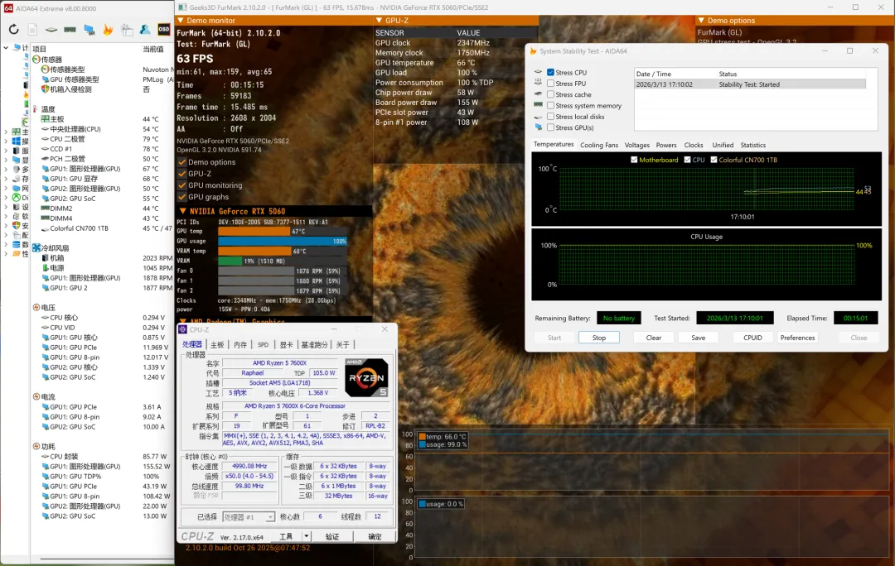Enable the Stress FPU checkbox
This screenshot has width=895, height=566.
tap(551, 84)
